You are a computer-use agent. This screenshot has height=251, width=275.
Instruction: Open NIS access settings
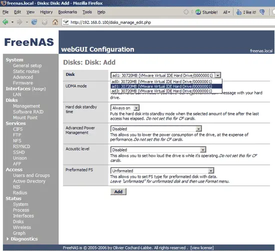16,187
